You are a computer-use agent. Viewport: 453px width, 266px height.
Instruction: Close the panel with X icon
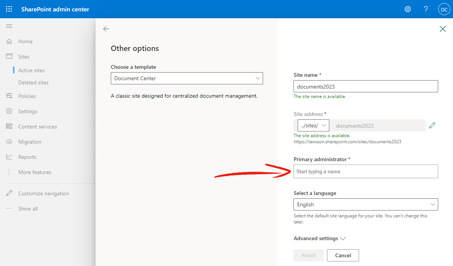tap(443, 29)
